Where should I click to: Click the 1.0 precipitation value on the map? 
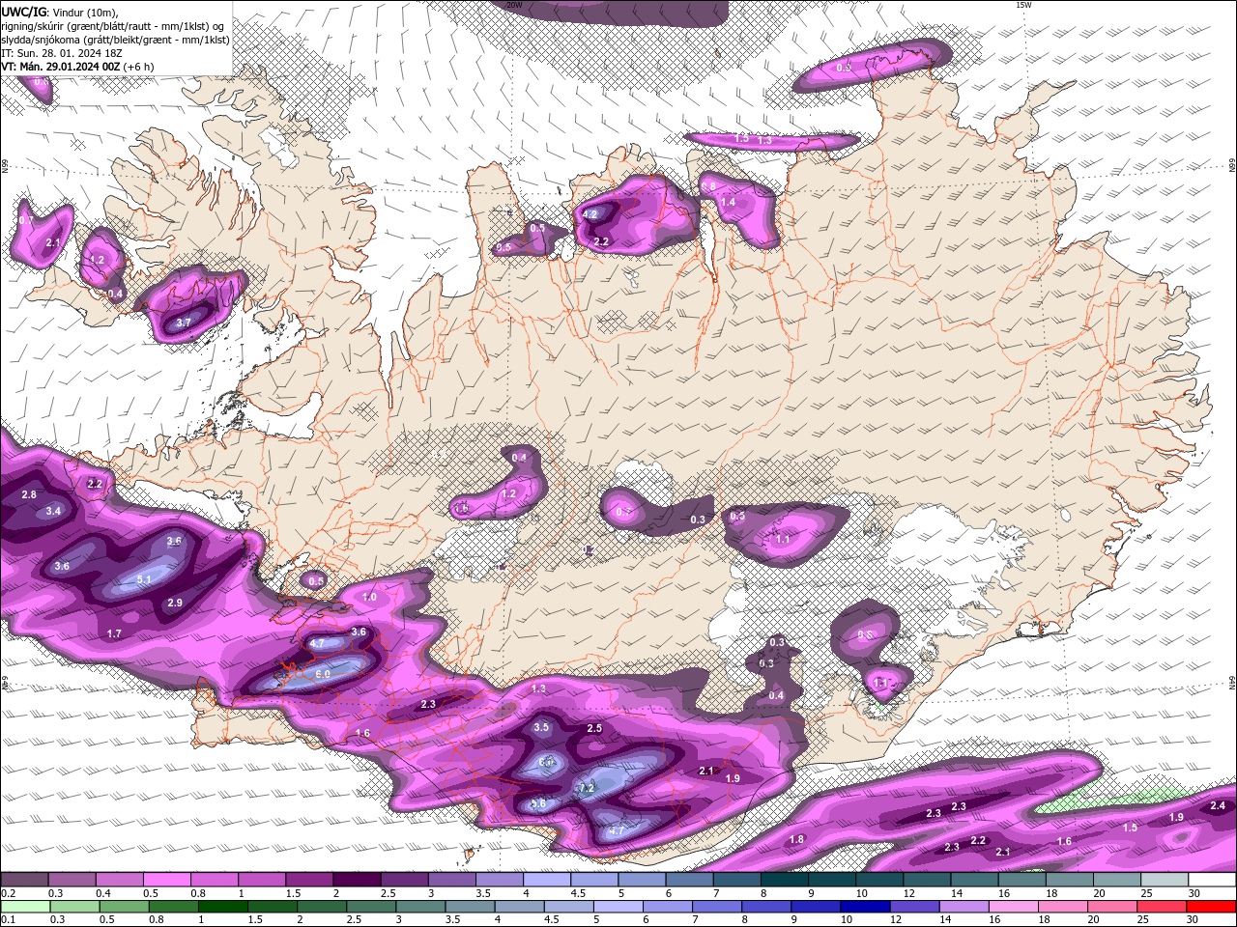pos(369,598)
